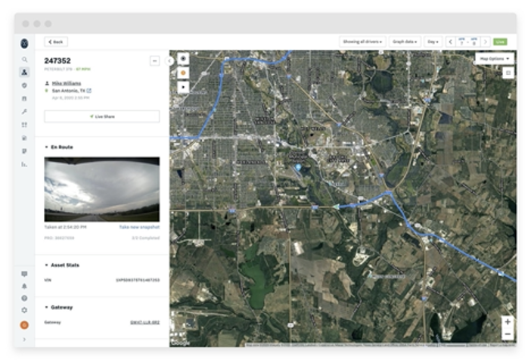Open the notifications bell icon
The width and height of the screenshot is (531, 363).
click(24, 286)
